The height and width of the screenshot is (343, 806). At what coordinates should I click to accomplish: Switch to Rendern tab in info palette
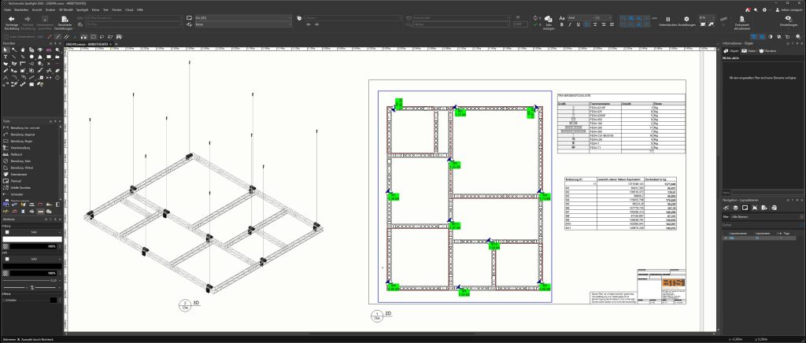tap(767, 51)
